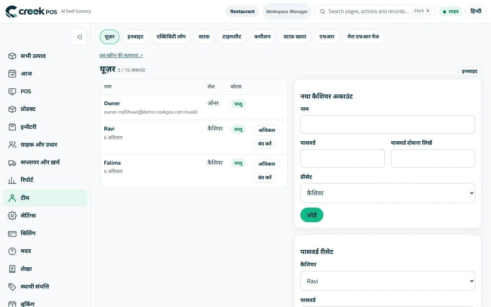Viewport: 491px width, 307px height.
Task: Click the '3 / 15 अकाउंट' count text
Action: 131,70
